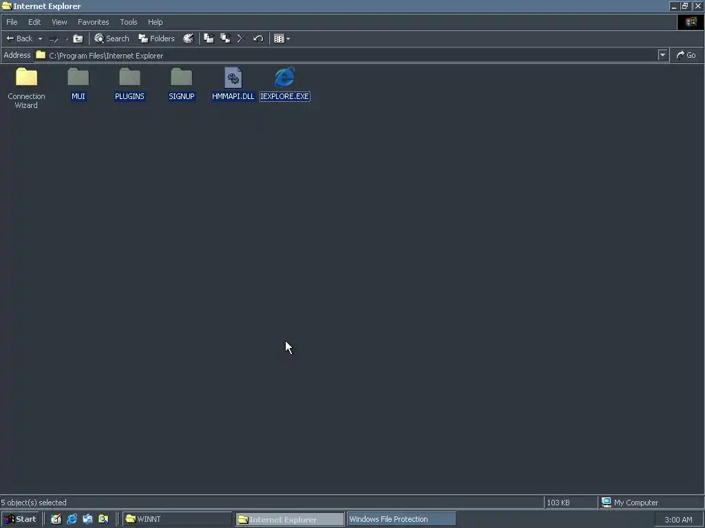
Task: Select the HMMAPI.DLL file icon
Action: (x=233, y=78)
